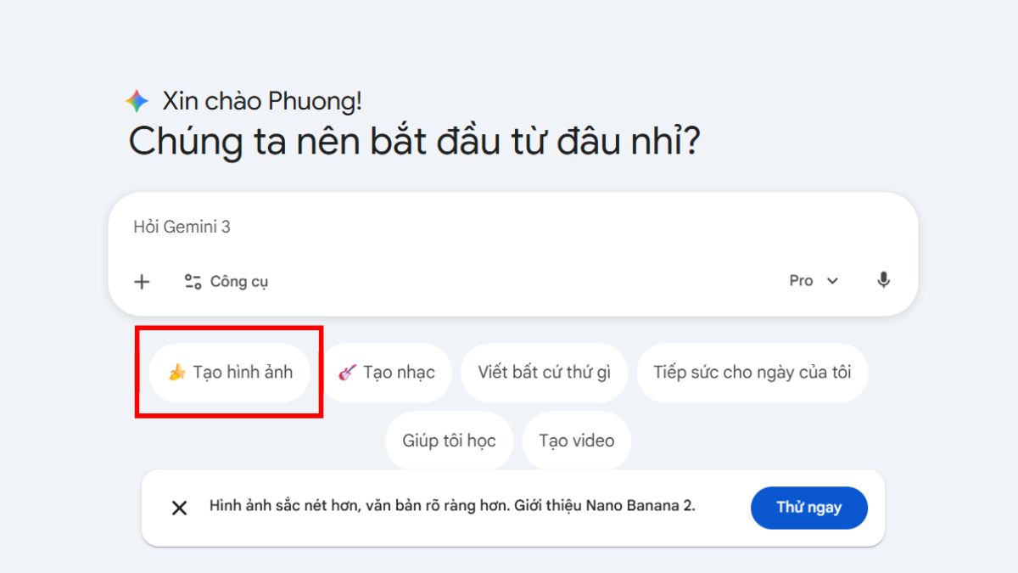Open the Pro model selector
The image size is (1018, 573).
pos(812,280)
